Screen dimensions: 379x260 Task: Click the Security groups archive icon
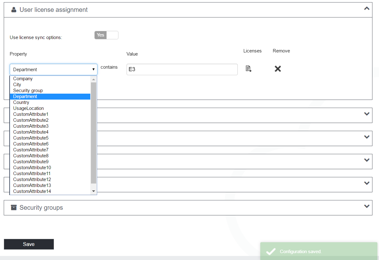point(14,208)
